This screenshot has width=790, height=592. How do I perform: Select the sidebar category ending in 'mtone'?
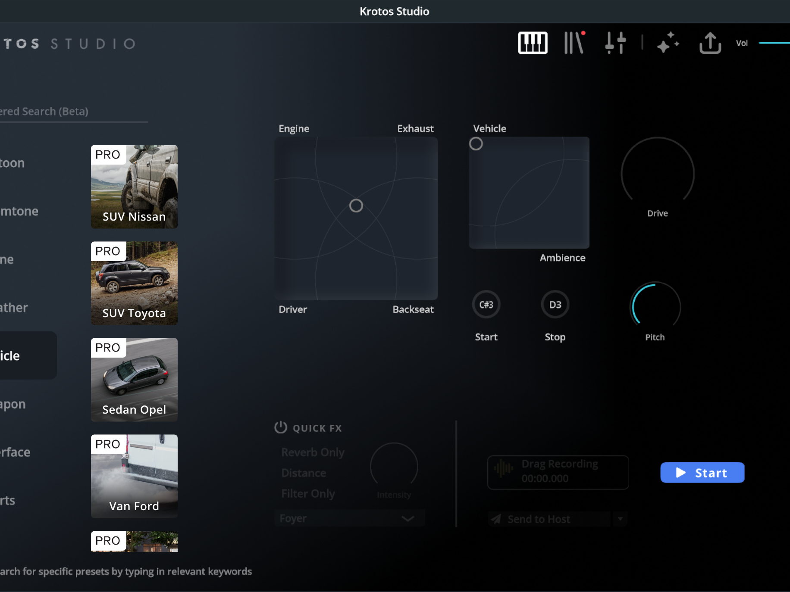(19, 211)
